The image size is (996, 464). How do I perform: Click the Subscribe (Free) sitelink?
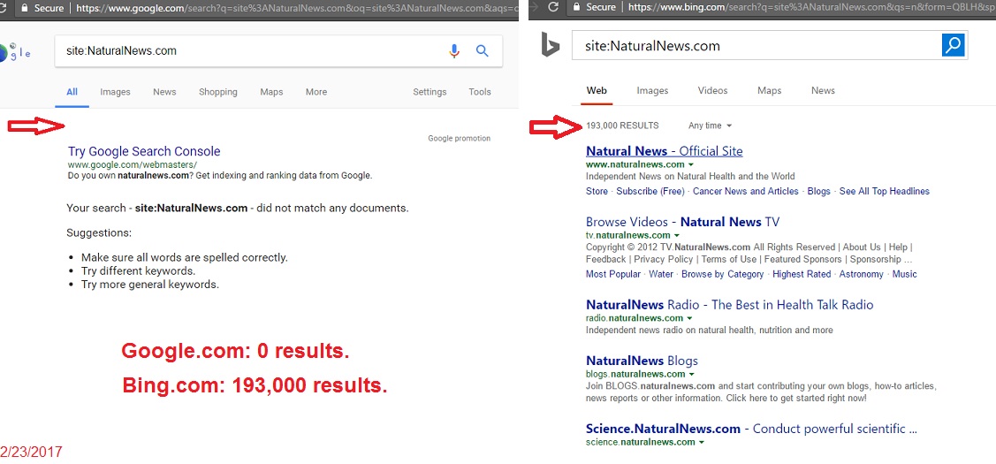650,191
